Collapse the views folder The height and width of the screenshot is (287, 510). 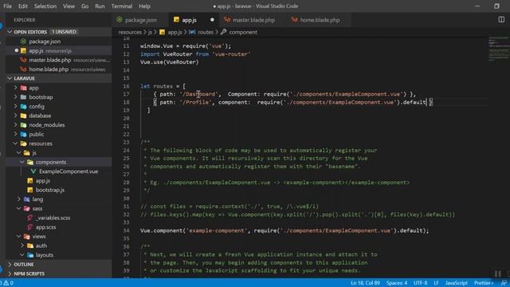[19, 237]
